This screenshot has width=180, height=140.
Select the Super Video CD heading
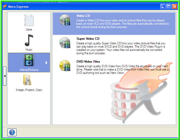coord(88,39)
